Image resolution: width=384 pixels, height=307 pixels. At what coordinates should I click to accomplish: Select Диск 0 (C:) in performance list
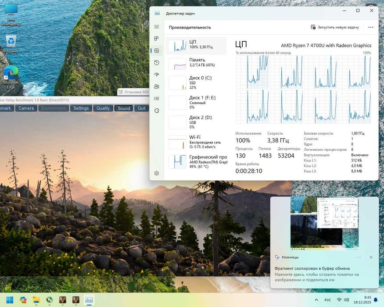tap(196, 82)
